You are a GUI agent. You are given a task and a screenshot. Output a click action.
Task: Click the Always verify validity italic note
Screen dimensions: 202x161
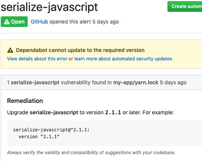click(x=91, y=153)
